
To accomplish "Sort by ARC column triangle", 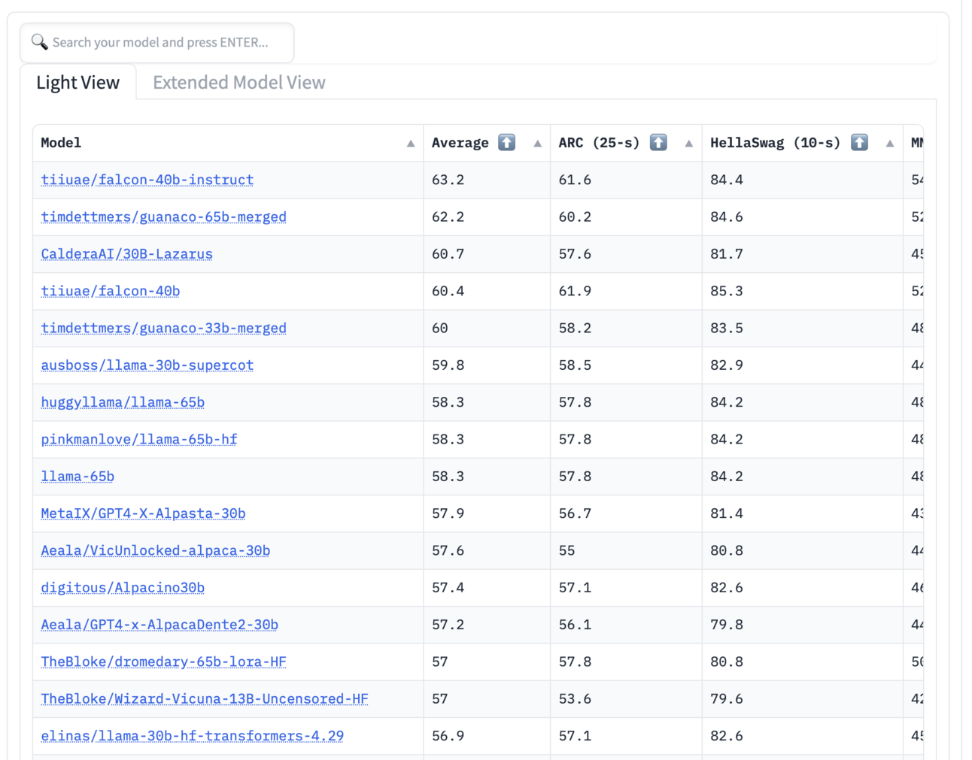I will point(688,144).
